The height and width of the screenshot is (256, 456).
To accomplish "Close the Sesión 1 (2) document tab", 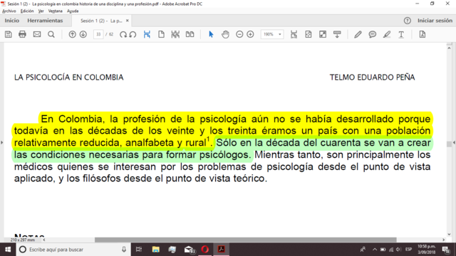I will (x=127, y=21).
